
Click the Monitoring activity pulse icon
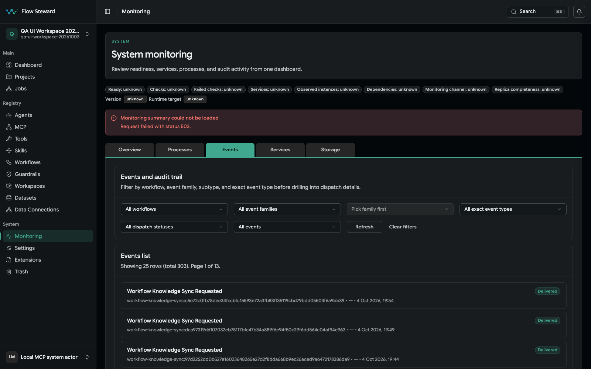tap(9, 236)
